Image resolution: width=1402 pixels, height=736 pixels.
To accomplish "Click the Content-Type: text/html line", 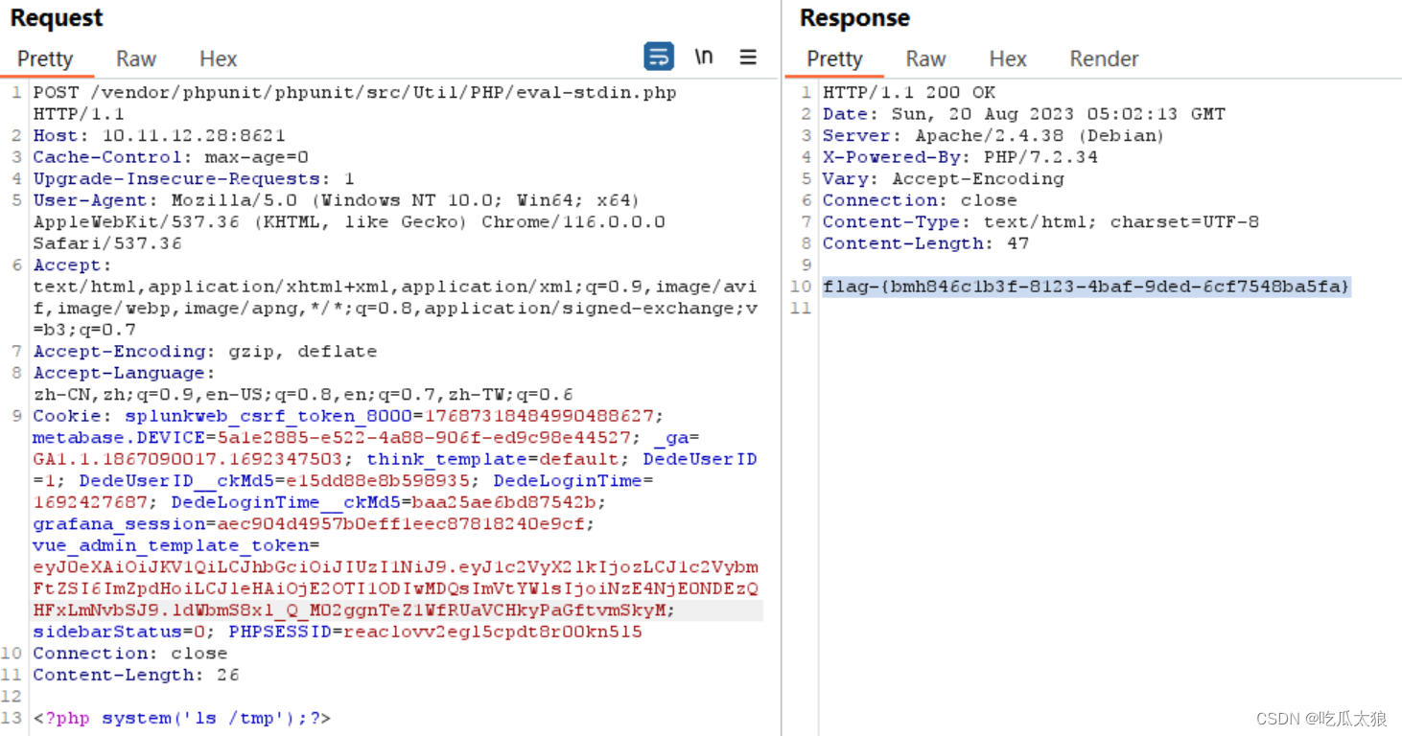I will tap(1040, 222).
